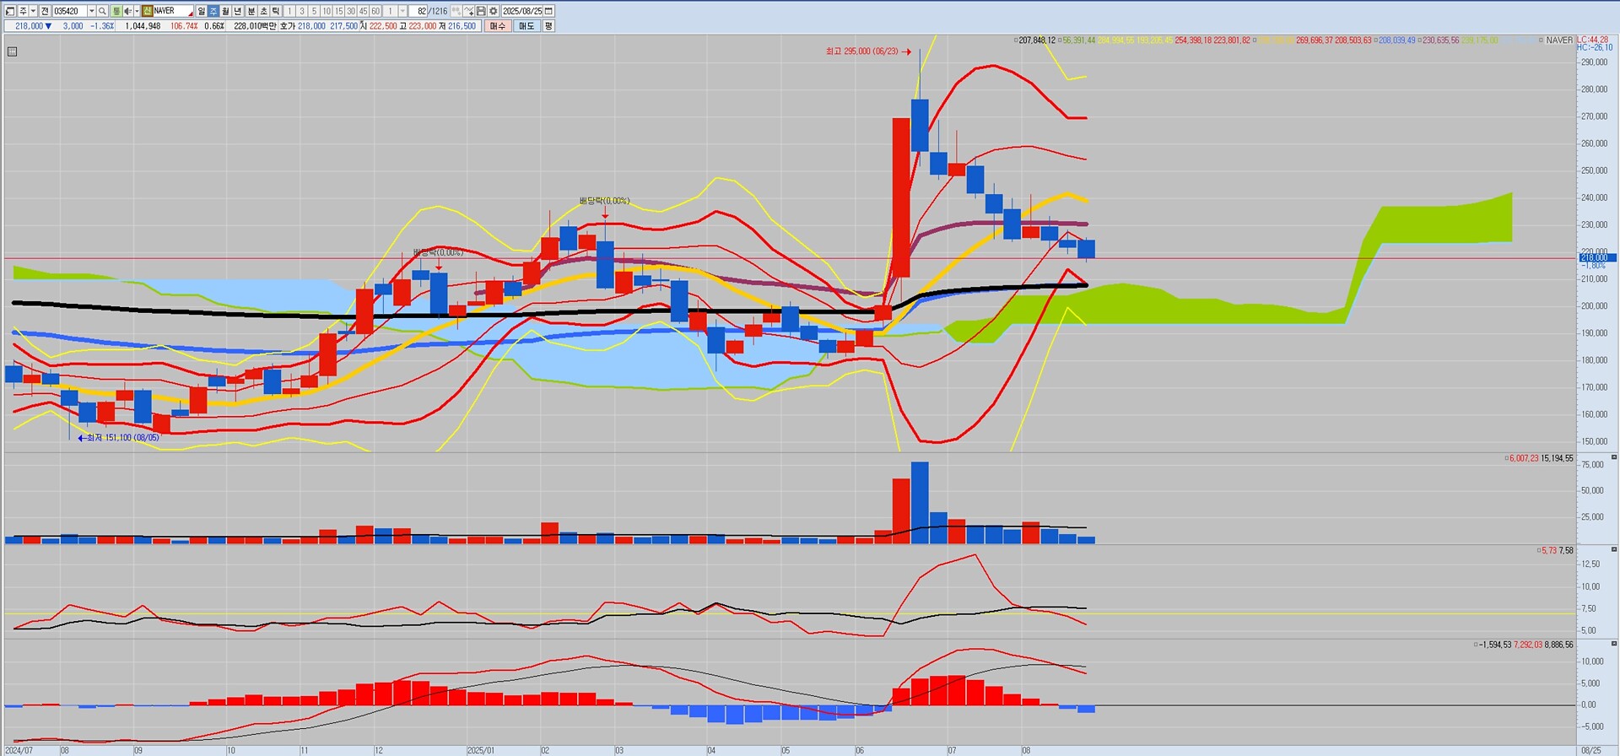Select minute (분) chart mode
Viewport: 1620px width, 756px height.
pyautogui.click(x=251, y=11)
